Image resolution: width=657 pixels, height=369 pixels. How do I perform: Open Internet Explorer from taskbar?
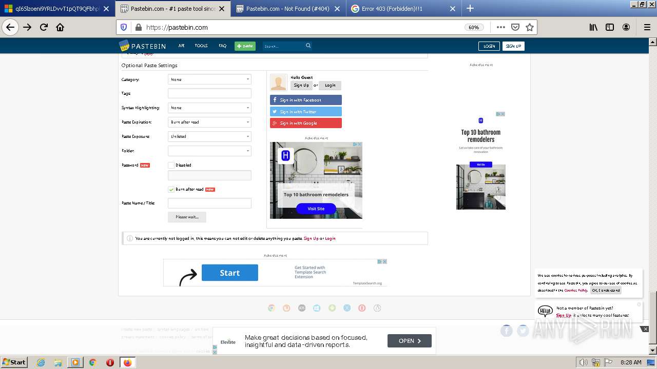tap(41, 362)
